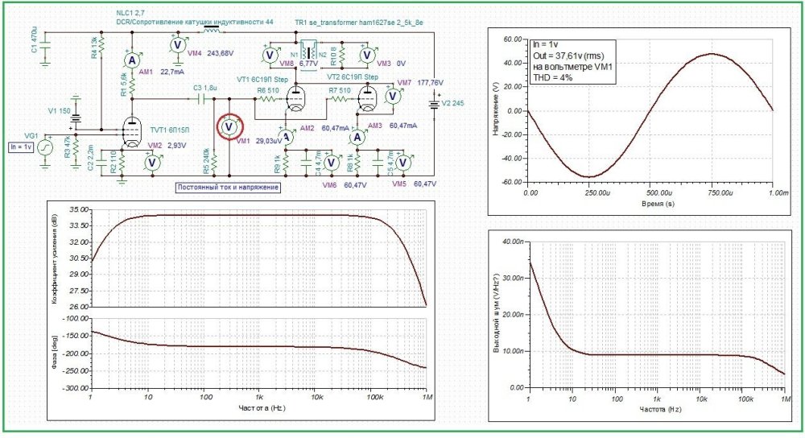Select the TVT1 6П15П tube symbol
Image resolution: width=805 pixels, height=438 pixels.
pyautogui.click(x=129, y=131)
